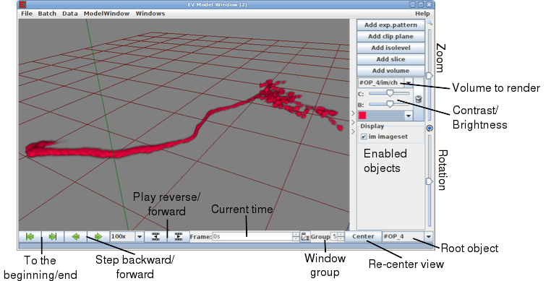Toggle the im imageset checkbox

click(364, 137)
